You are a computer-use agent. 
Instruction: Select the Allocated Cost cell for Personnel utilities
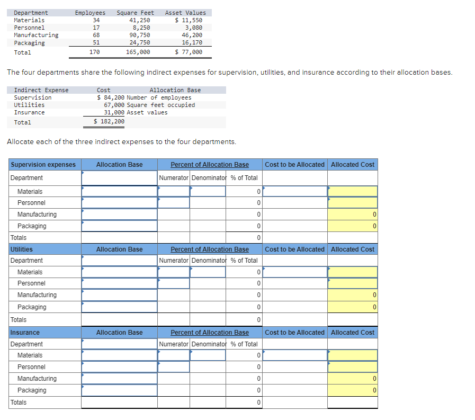[x=352, y=283]
